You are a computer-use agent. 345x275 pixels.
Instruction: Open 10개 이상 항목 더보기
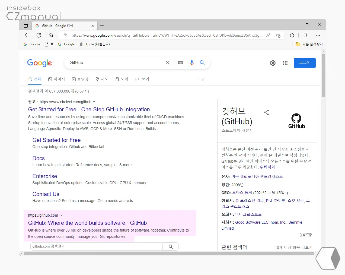pyautogui.click(x=293, y=248)
